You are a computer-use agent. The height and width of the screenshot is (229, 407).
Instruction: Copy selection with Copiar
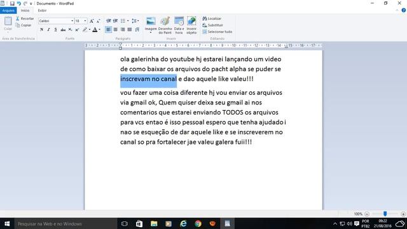[24, 25]
